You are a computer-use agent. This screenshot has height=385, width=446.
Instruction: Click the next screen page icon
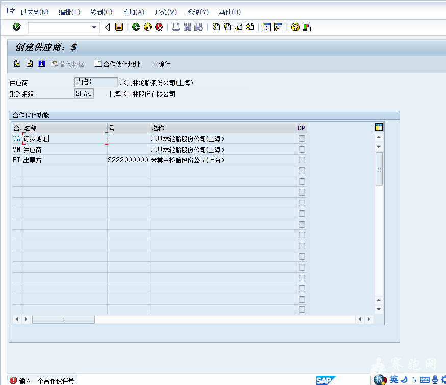click(x=30, y=63)
